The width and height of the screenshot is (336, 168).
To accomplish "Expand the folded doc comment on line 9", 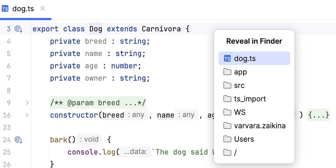I will [27, 103].
